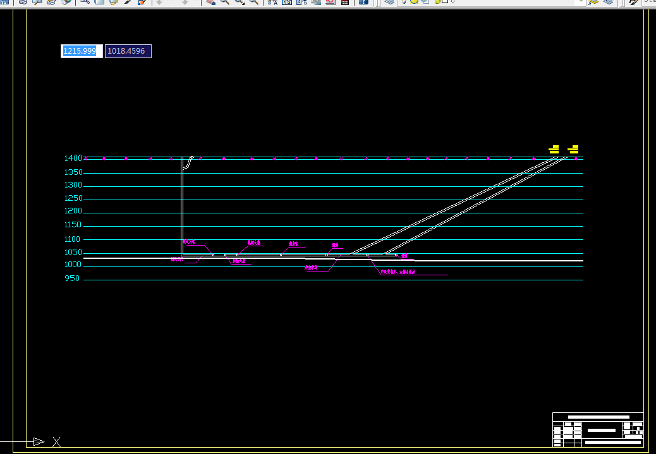Pick the right yellow surface marker symbol

[x=573, y=149]
